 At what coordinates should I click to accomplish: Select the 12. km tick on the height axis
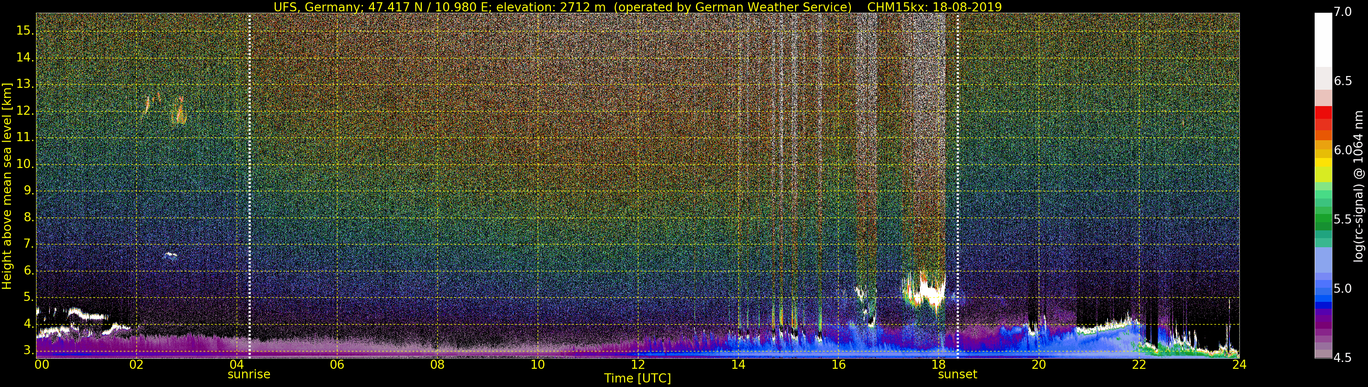click(x=25, y=111)
